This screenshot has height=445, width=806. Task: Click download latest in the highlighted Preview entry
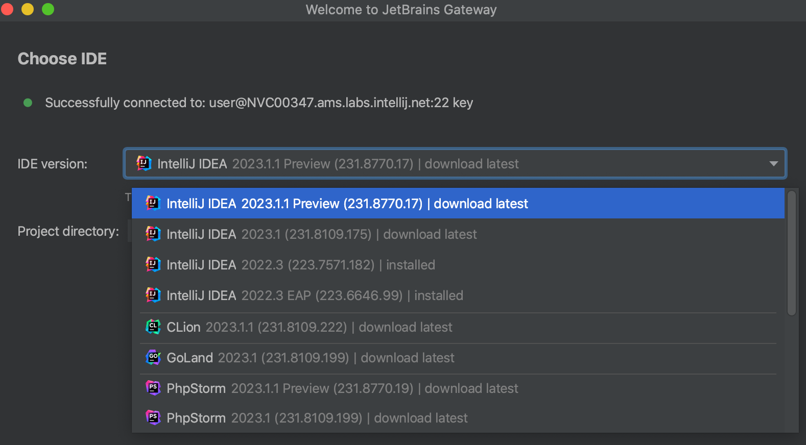coord(480,203)
